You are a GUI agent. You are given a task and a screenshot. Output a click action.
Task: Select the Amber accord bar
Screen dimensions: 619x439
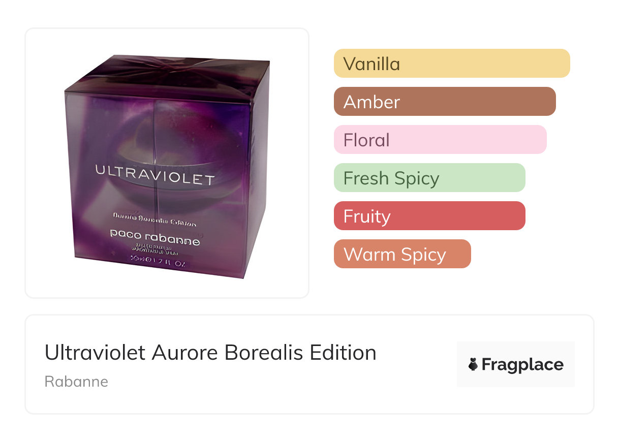tap(445, 102)
